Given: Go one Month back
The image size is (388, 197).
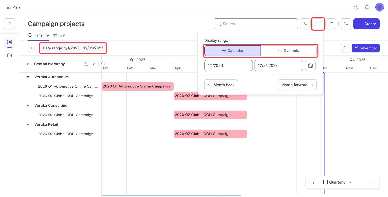Looking at the screenshot, I should (x=221, y=85).
